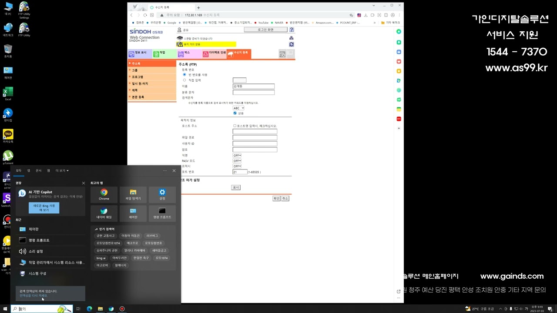Viewport: 557px width, 313px height.
Task: Click 인덱싱을 다시 켜세요 link
Action: (x=34, y=296)
